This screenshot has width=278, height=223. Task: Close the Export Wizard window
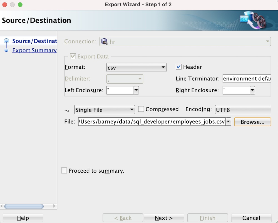point(5,5)
